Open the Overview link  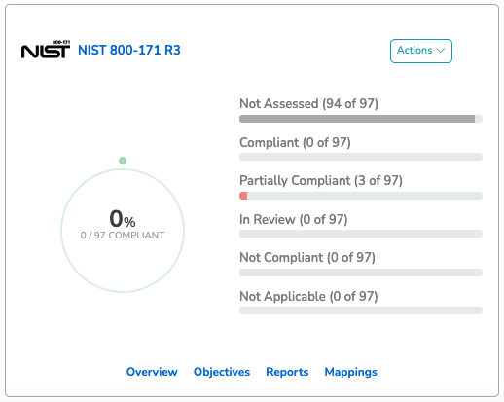(152, 372)
